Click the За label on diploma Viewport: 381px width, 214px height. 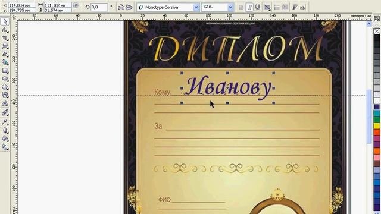(158, 126)
